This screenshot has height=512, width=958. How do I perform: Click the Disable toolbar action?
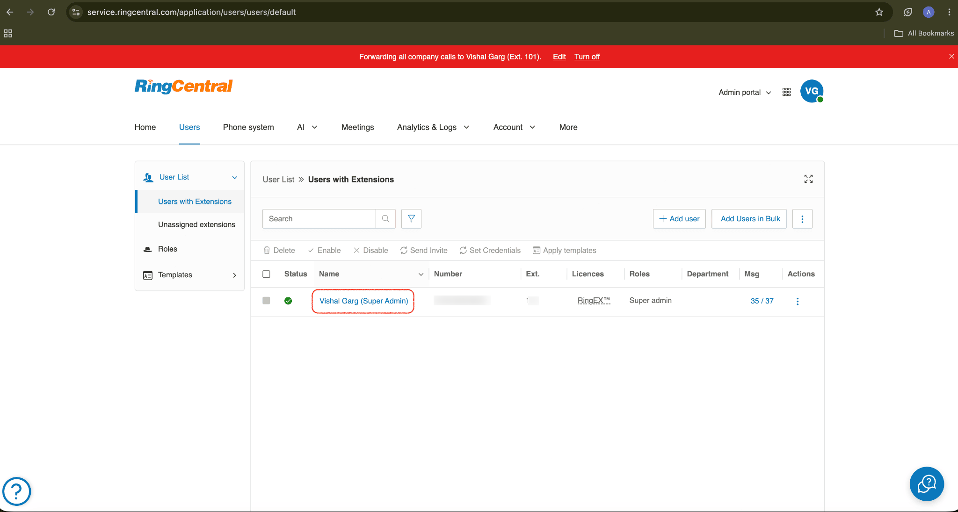[x=370, y=251]
